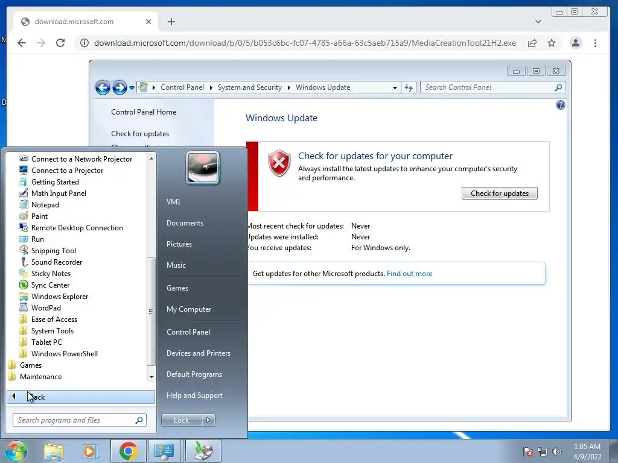618x463 pixels.
Task: Bookmark this page with star icon
Action: coord(552,43)
